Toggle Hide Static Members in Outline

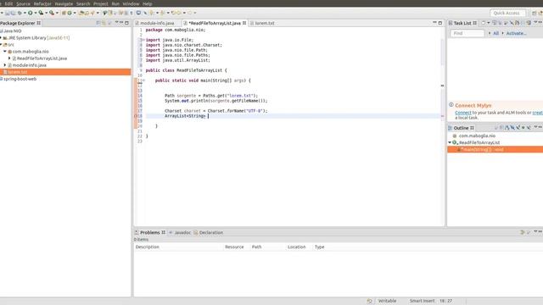pyautogui.click(x=518, y=128)
